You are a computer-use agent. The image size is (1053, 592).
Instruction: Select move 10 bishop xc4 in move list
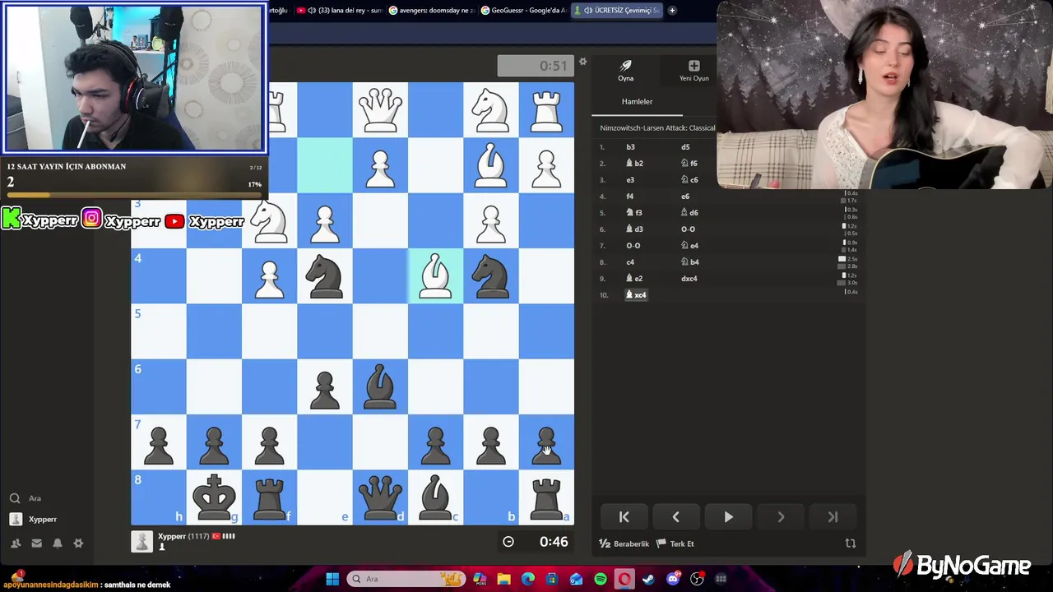point(636,294)
